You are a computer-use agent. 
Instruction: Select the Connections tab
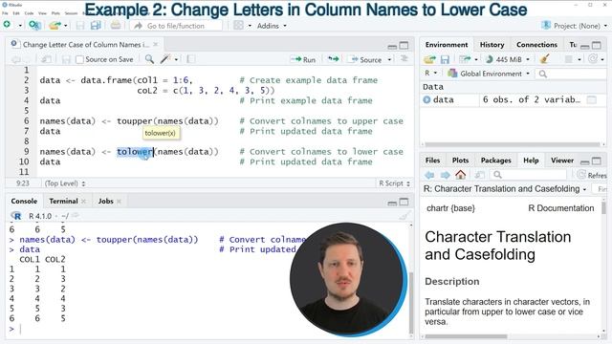536,45
